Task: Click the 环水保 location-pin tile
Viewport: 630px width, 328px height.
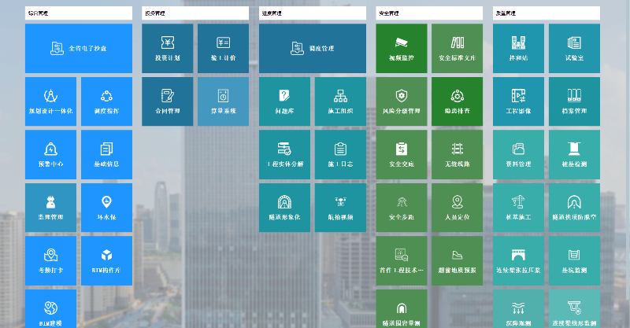Action: (x=106, y=208)
